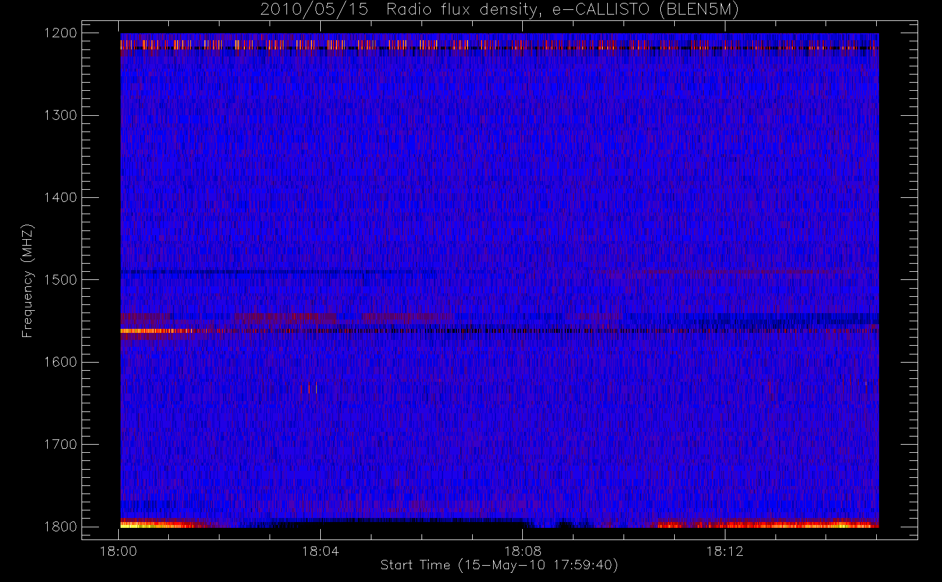Click the 1400 frequency tick label
This screenshot has width=942, height=582.
pyautogui.click(x=61, y=198)
